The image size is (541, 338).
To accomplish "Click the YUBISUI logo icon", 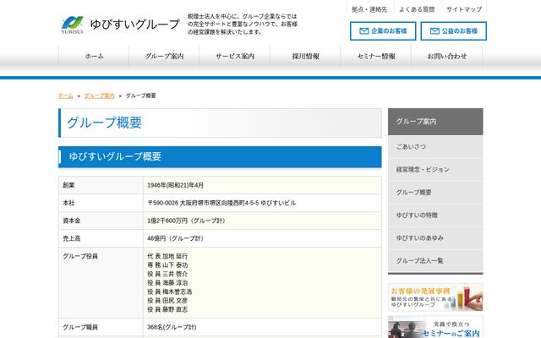I will pos(72,25).
